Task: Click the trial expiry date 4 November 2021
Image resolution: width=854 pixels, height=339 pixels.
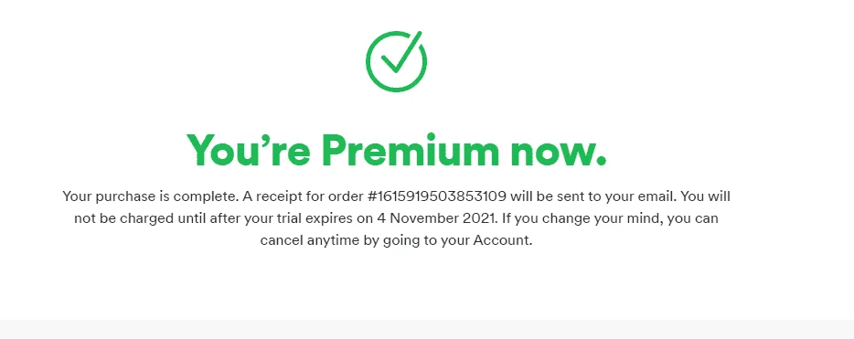Action: (x=437, y=218)
